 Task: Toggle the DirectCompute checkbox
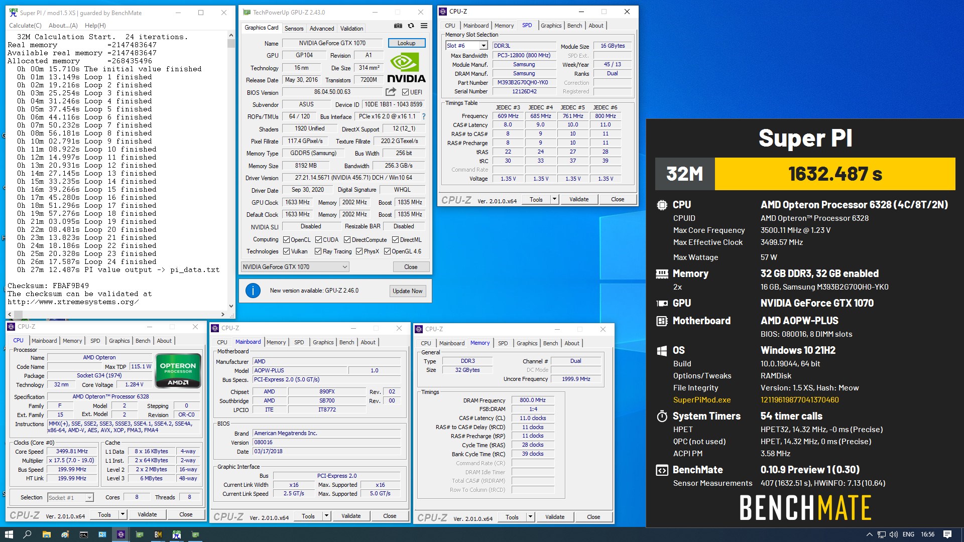(x=347, y=240)
